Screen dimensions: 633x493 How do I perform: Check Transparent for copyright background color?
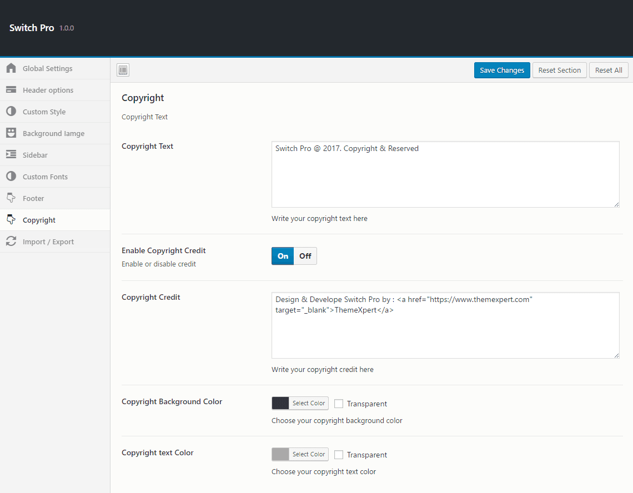(339, 404)
